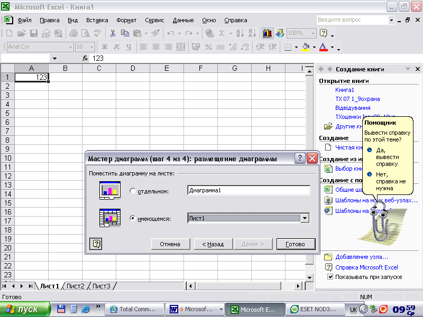Click the dialog's help question-mark button at bottom left

[x=96, y=244]
